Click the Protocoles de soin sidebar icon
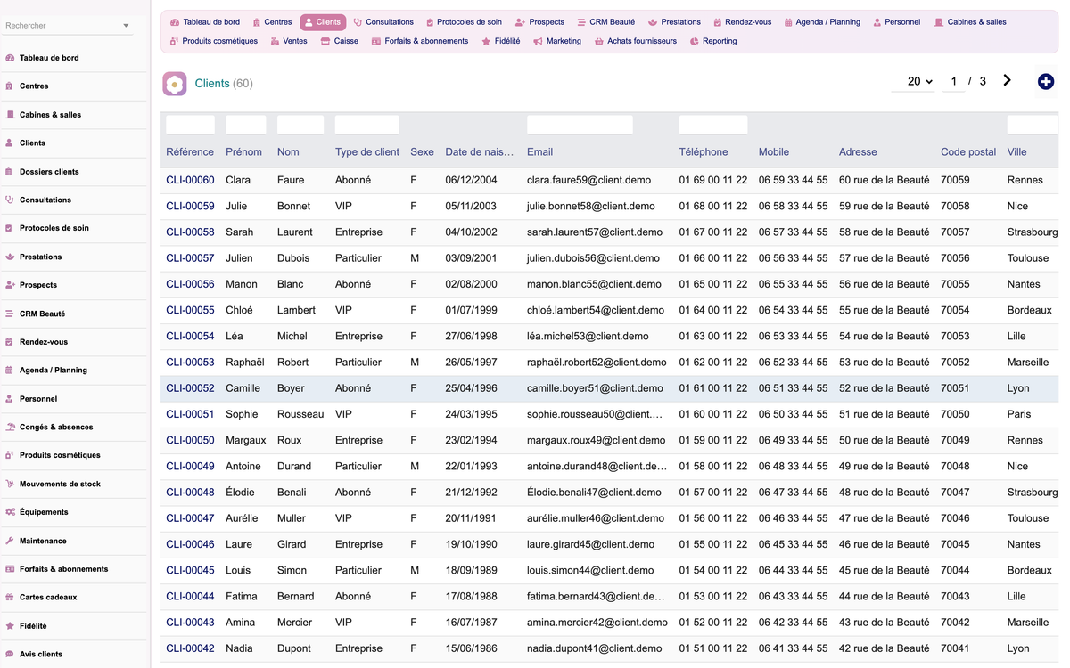The width and height of the screenshot is (1070, 668). [10, 228]
